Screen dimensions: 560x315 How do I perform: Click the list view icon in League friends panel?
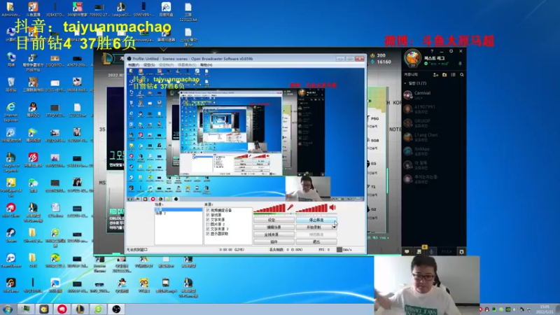(453, 75)
